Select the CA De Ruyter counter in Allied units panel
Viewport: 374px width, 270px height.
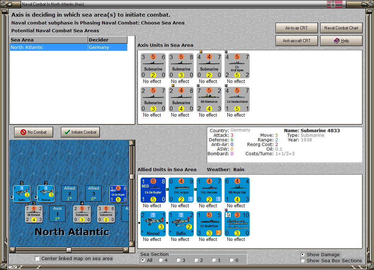(153, 190)
